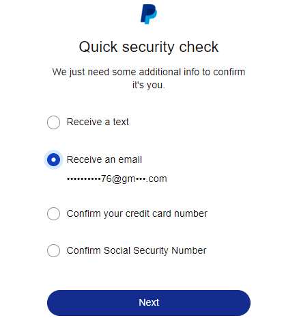Image resolution: width=299 pixels, height=329 pixels.
Task: Choose Confirm Social Security Number radio
Action: coord(53,250)
